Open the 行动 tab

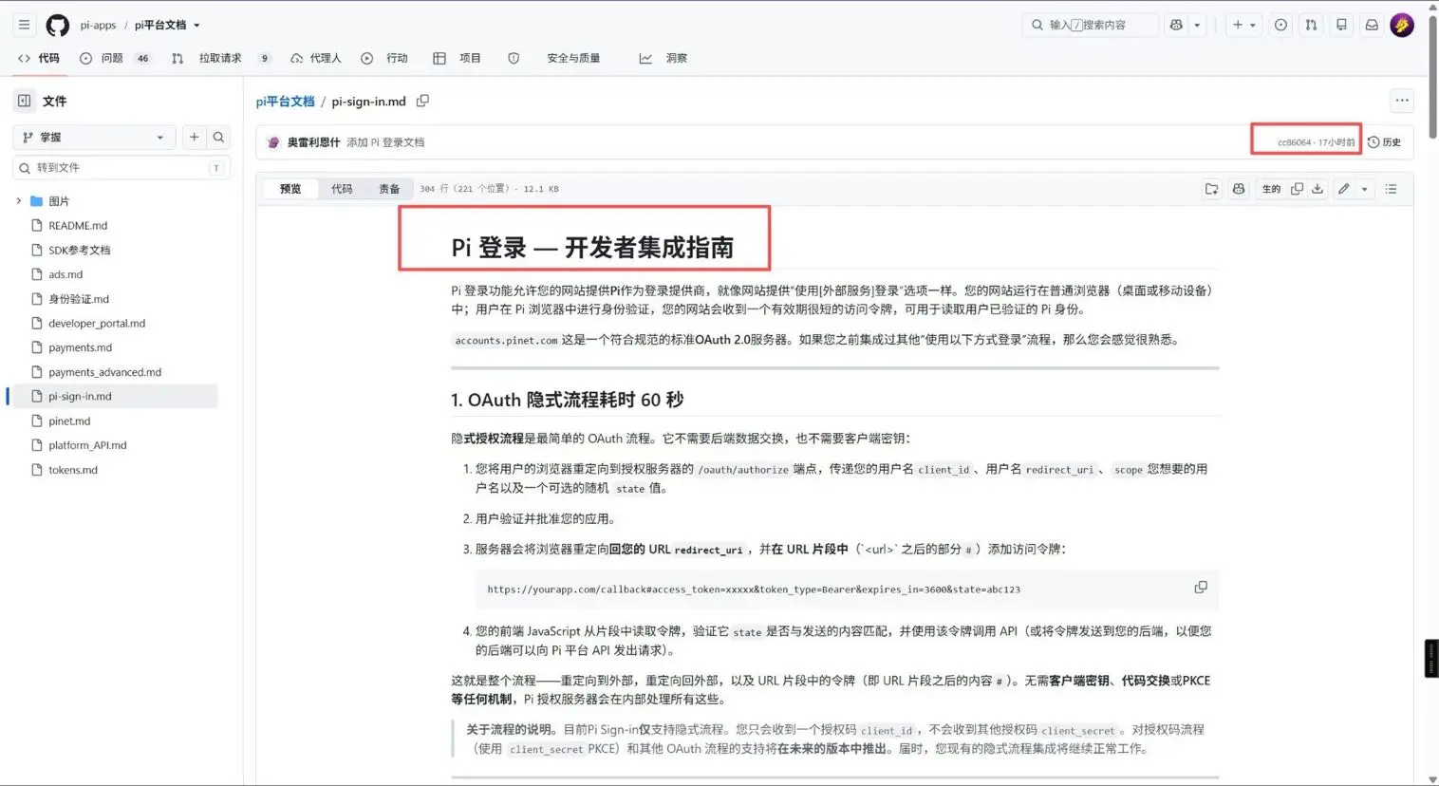click(x=384, y=58)
